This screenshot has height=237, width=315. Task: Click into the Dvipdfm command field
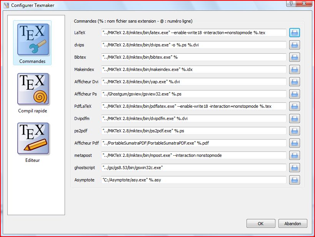194,118
